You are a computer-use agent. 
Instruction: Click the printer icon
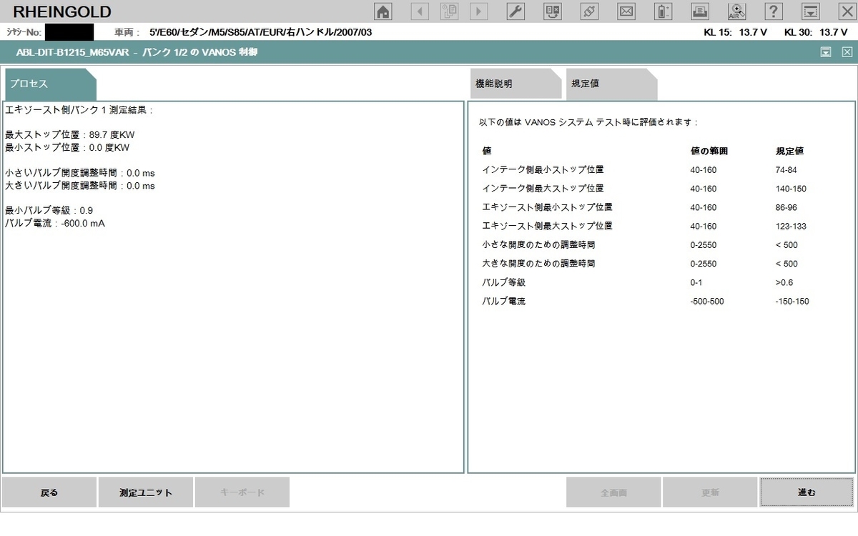(x=701, y=11)
